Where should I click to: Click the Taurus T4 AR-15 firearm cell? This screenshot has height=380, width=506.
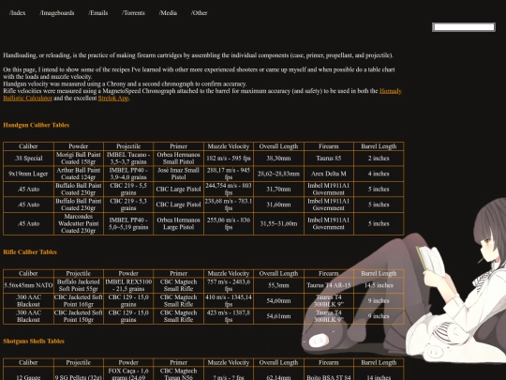[x=329, y=285]
